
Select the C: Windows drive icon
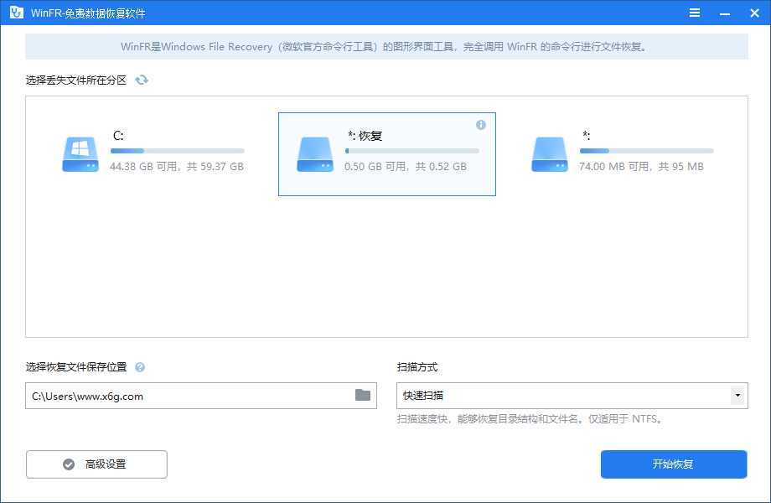point(80,154)
